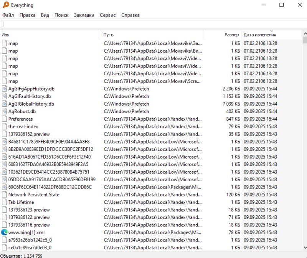
Task: Open the Поиск menu
Action: 61,15
